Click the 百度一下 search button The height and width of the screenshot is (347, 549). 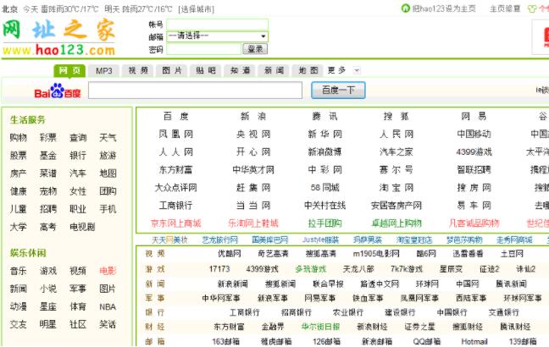[x=338, y=91]
